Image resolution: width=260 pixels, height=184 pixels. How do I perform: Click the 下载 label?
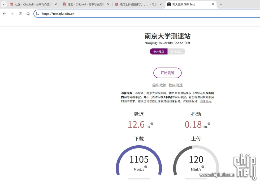coord(139,139)
